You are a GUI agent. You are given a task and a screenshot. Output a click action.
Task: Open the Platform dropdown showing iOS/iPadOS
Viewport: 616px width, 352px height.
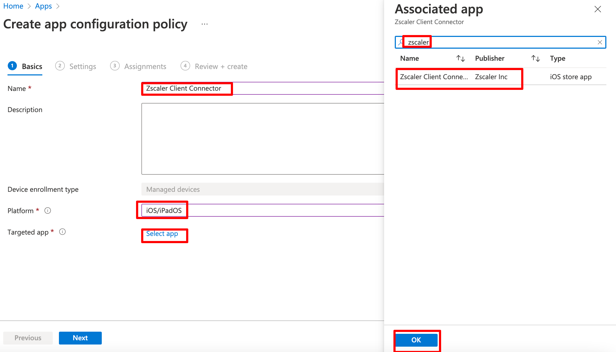[x=164, y=210]
